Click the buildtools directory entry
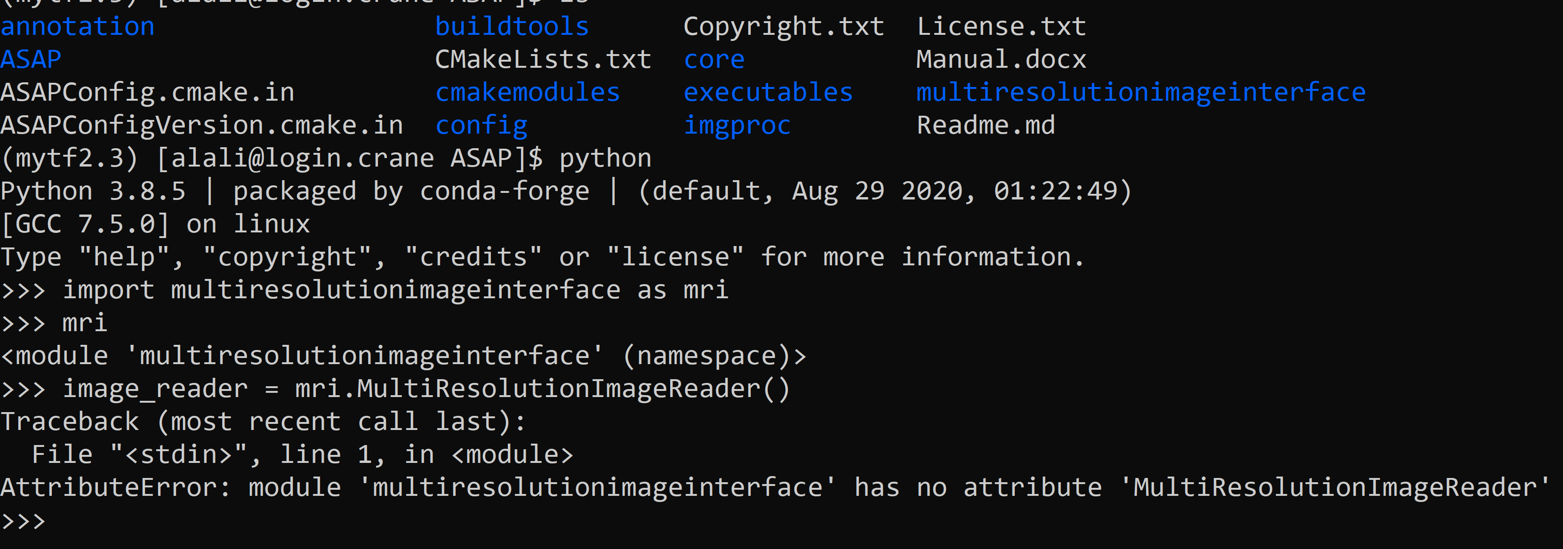Screen dimensions: 1563x549 pos(512,27)
